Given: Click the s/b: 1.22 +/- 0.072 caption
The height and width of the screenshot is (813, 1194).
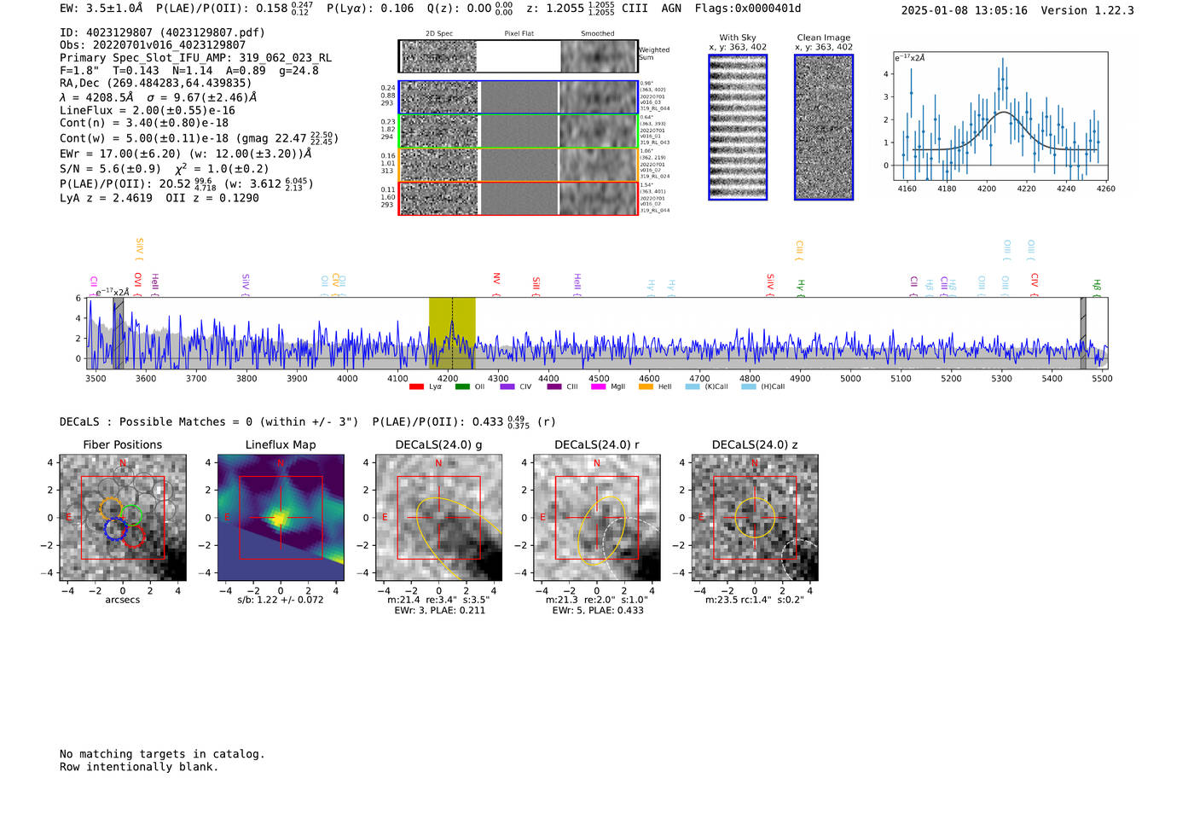Looking at the screenshot, I should coord(281,600).
